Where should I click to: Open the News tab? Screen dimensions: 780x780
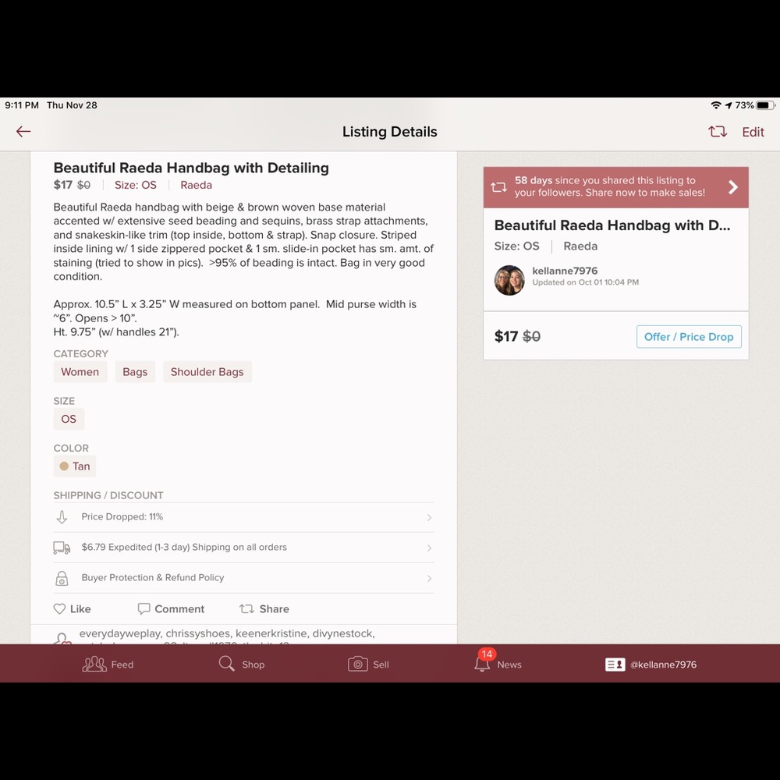(x=498, y=664)
